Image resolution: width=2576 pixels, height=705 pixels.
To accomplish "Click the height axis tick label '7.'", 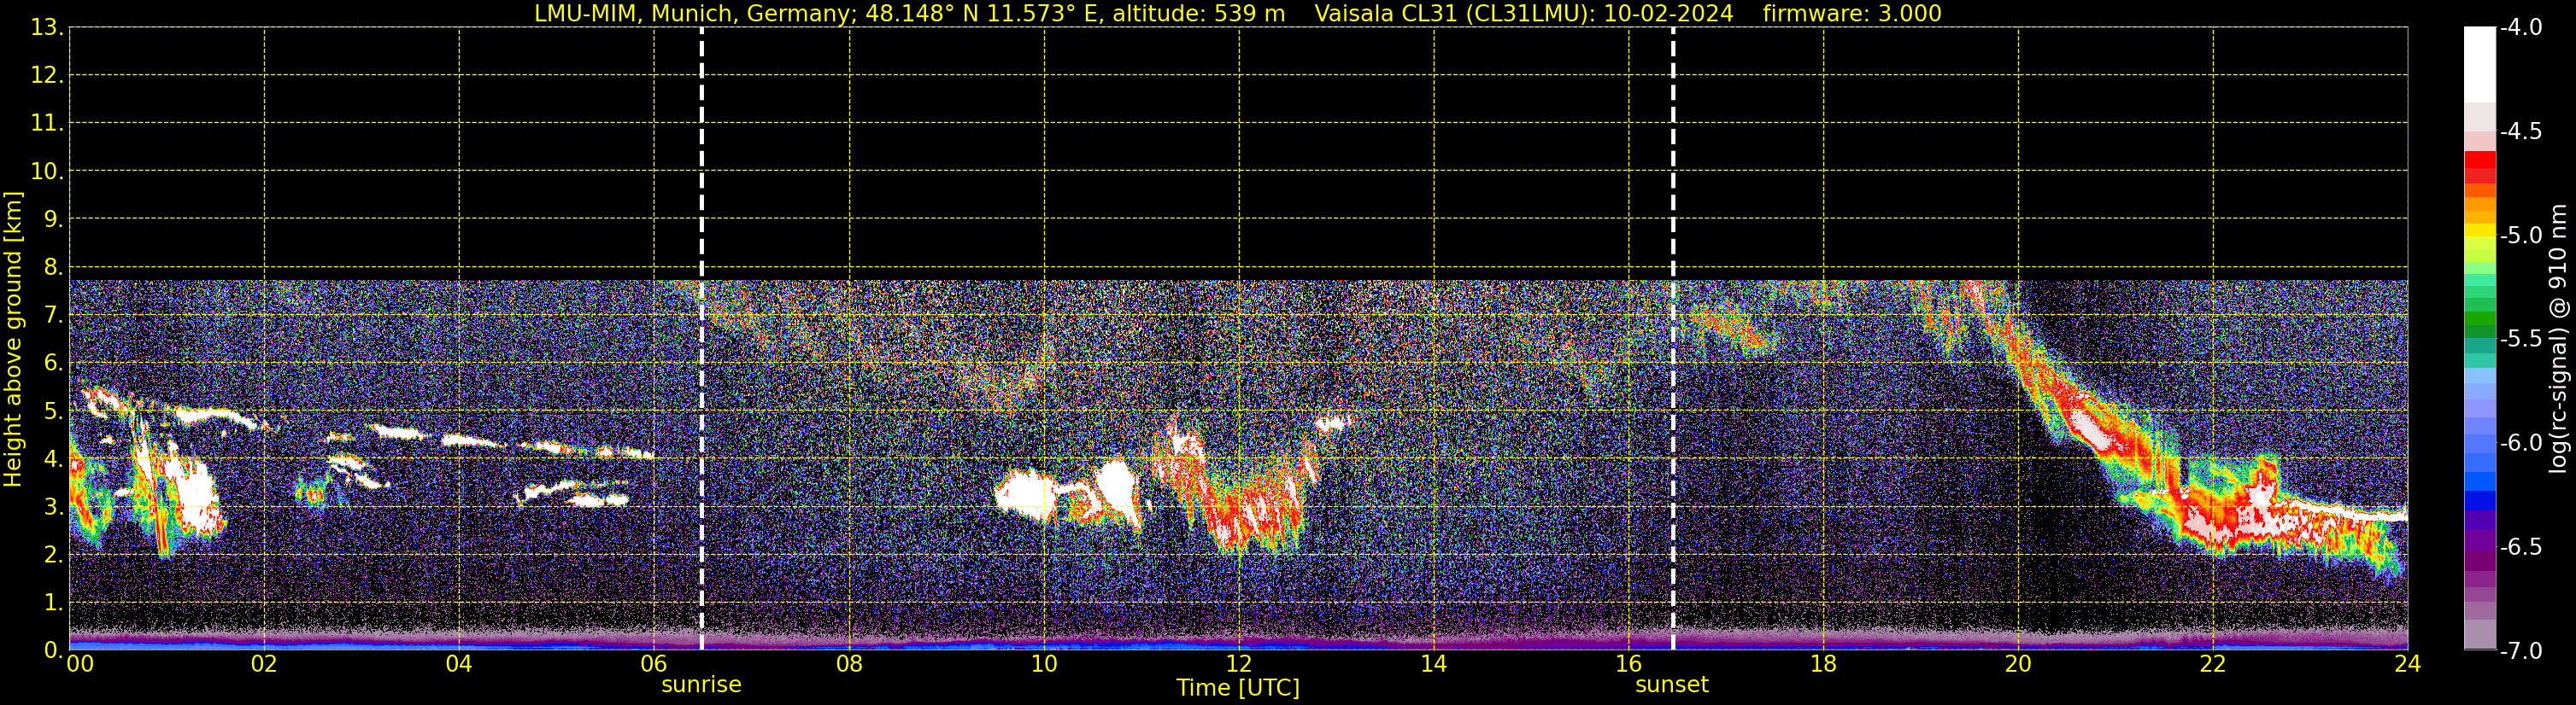I will tap(53, 316).
